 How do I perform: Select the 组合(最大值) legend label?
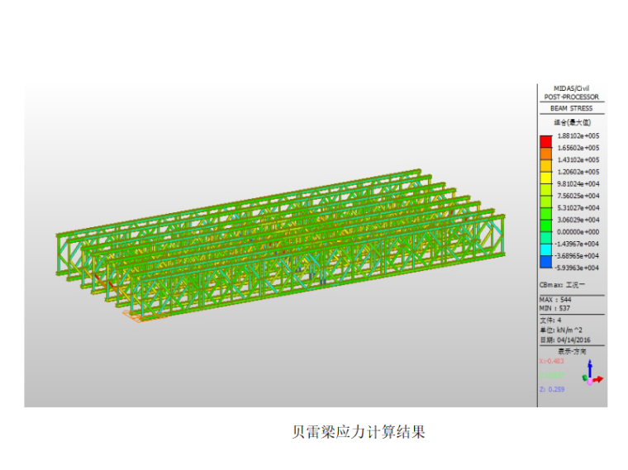pos(571,122)
